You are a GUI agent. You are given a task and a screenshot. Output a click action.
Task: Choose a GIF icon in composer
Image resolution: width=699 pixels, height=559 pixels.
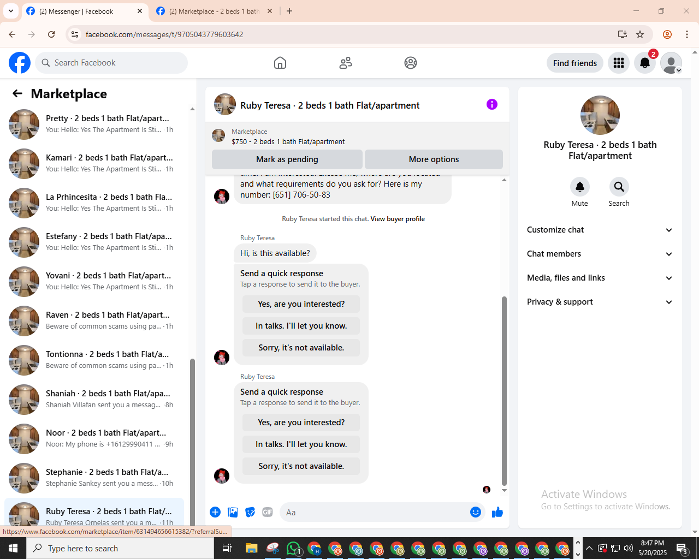click(268, 512)
